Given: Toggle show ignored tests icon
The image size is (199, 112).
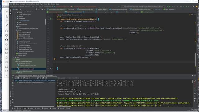Looking at the screenshot, I should 18,78.
